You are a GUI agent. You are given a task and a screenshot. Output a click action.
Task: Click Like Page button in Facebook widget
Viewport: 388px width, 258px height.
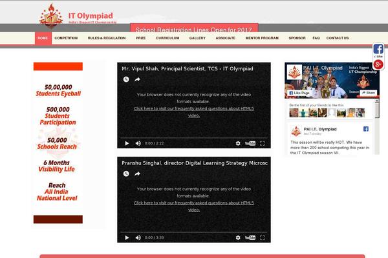[x=299, y=93]
